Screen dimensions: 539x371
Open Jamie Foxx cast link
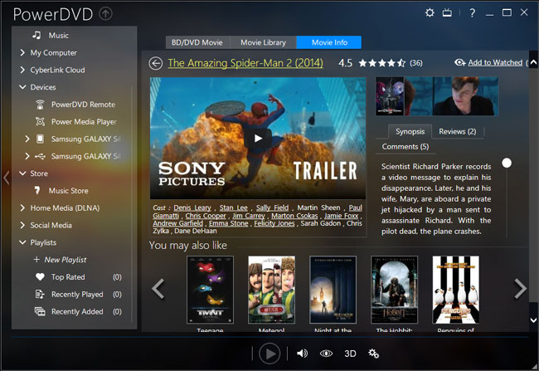342,216
